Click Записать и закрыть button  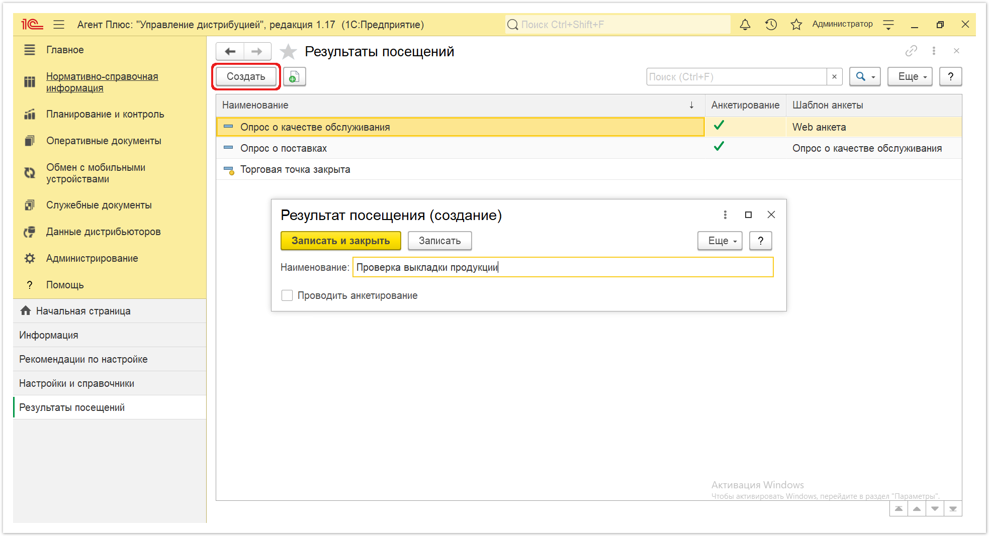(x=341, y=241)
